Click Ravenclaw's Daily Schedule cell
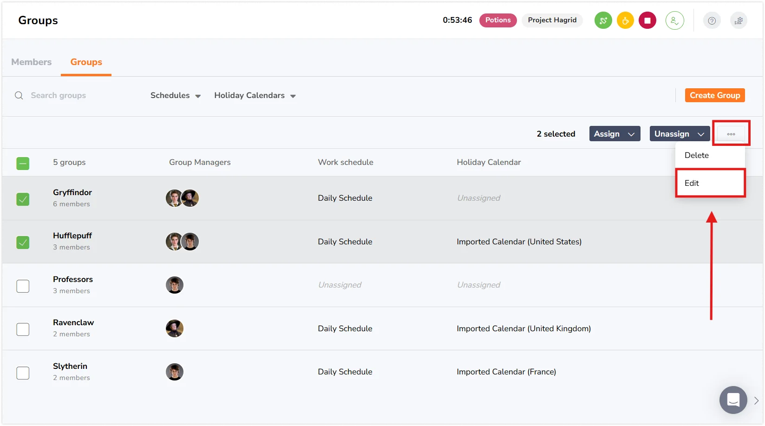 point(345,328)
